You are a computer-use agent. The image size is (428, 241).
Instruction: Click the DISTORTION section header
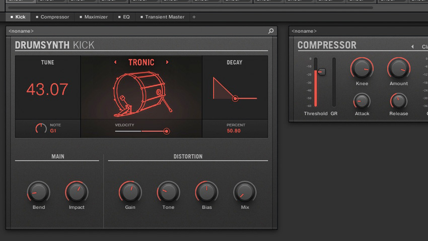tap(188, 157)
